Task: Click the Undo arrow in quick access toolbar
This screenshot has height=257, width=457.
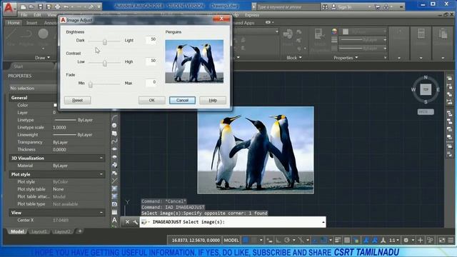Action: point(66,6)
